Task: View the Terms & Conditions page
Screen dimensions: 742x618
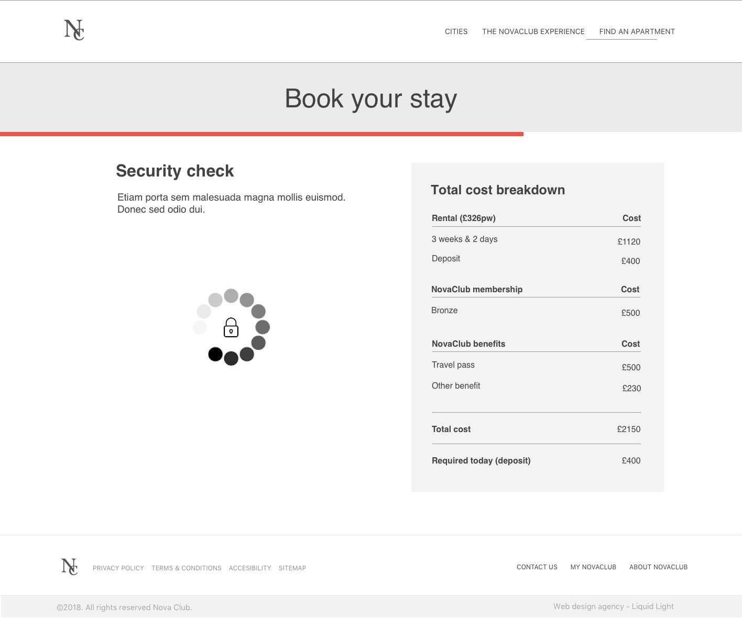Action: [x=187, y=568]
